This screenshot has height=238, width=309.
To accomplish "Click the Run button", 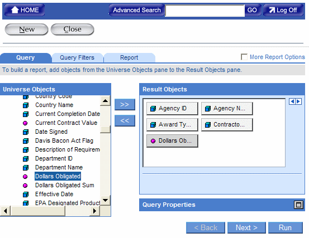I will (285, 227).
